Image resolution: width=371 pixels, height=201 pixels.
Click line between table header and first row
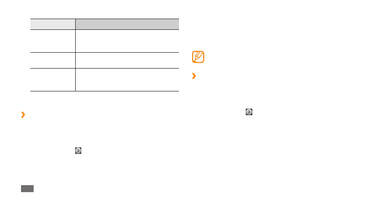[105, 29]
